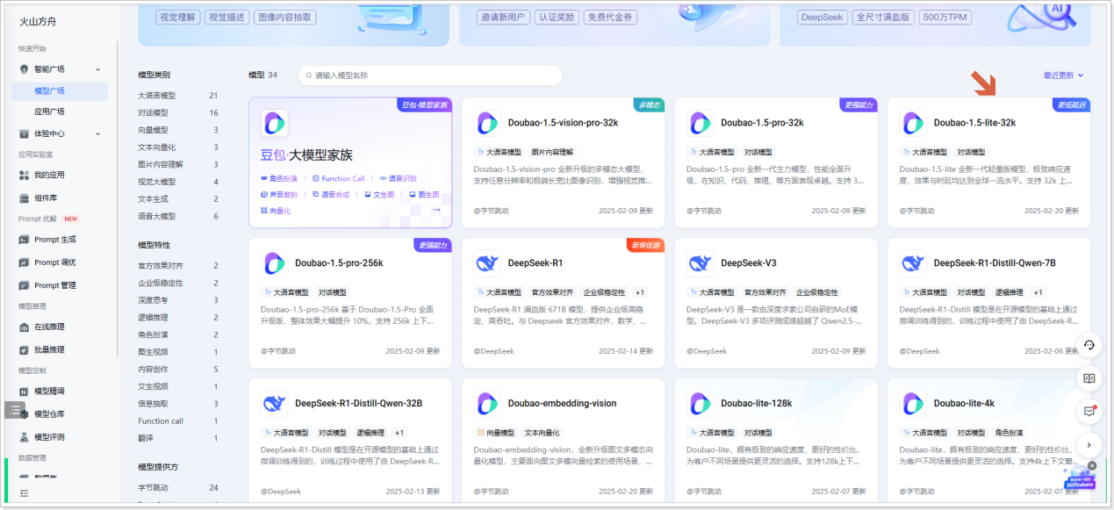Image resolution: width=1114 pixels, height=510 pixels.
Task: Click 语音识别 in the 豆包 family card
Action: pyautogui.click(x=399, y=178)
